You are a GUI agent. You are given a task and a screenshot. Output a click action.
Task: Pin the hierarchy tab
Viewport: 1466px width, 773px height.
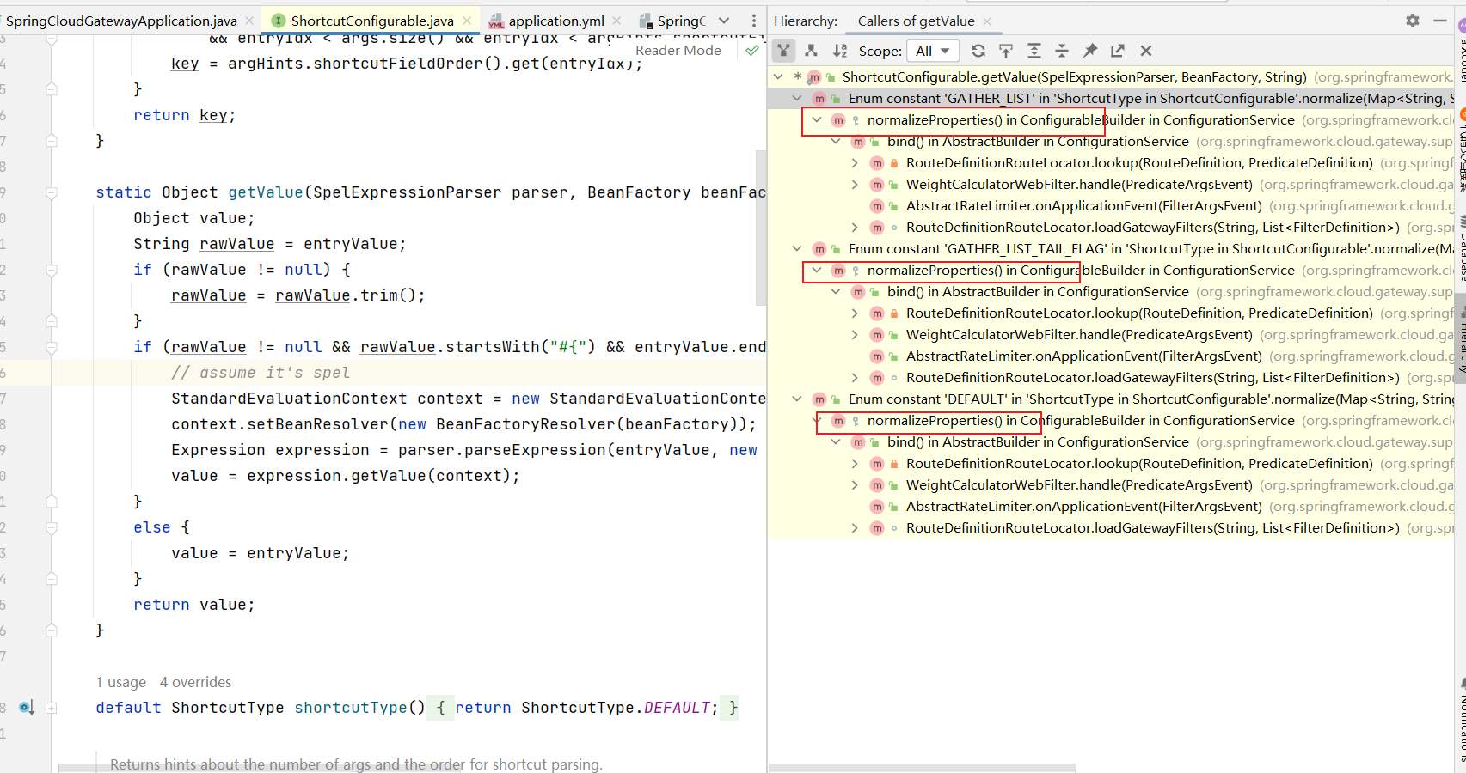(1089, 51)
